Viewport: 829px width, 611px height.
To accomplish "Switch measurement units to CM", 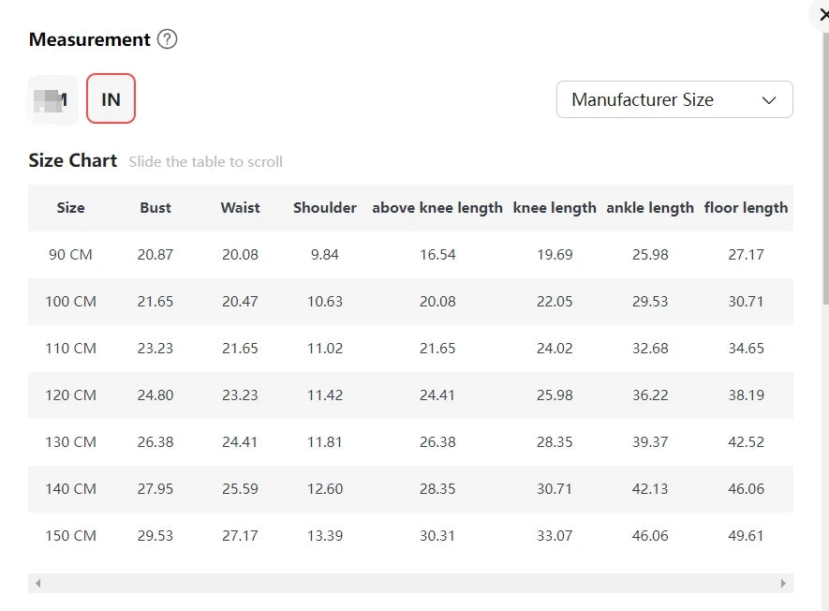I will 53,99.
